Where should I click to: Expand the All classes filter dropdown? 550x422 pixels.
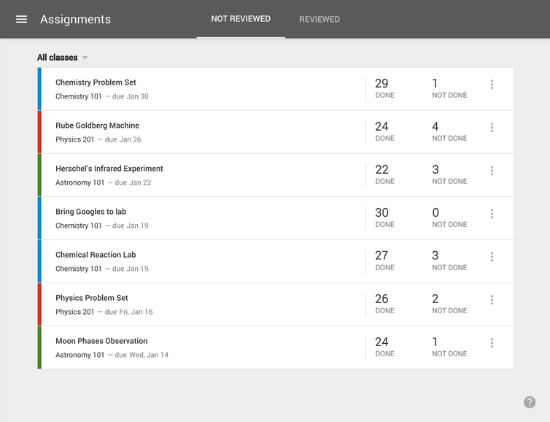pos(63,58)
